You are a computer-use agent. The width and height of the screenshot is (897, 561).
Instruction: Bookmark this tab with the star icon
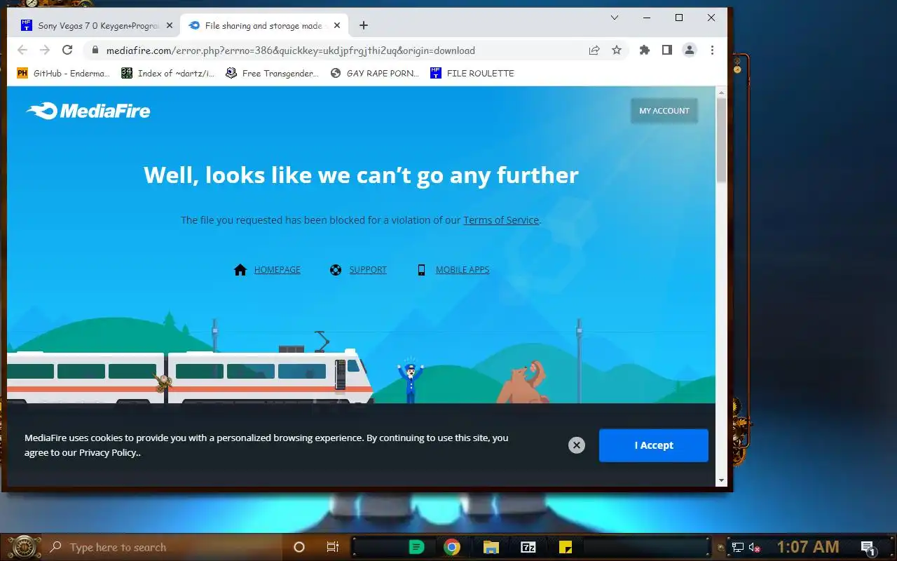617,50
